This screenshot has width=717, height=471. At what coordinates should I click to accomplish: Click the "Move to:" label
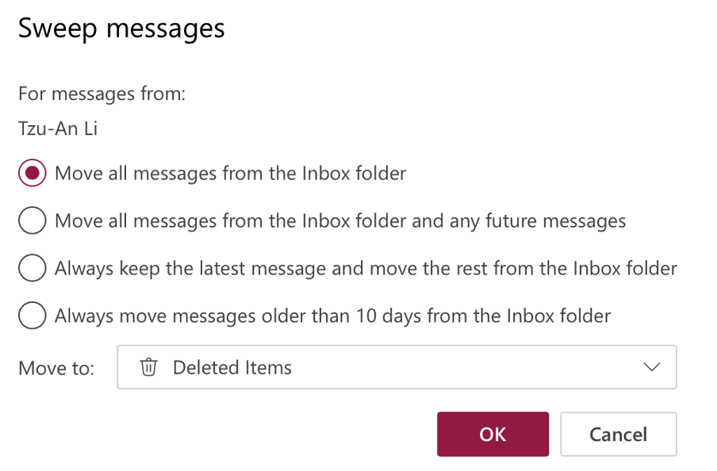(56, 368)
